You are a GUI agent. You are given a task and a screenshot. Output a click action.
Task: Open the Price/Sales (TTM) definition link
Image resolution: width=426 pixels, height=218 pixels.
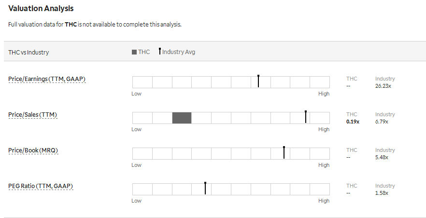[33, 115]
